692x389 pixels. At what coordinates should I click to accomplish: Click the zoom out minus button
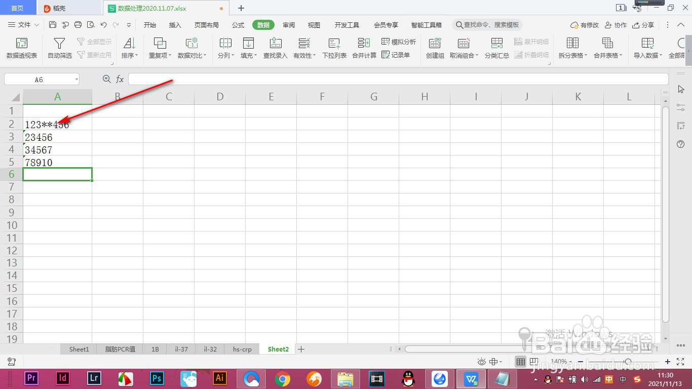[x=582, y=362]
